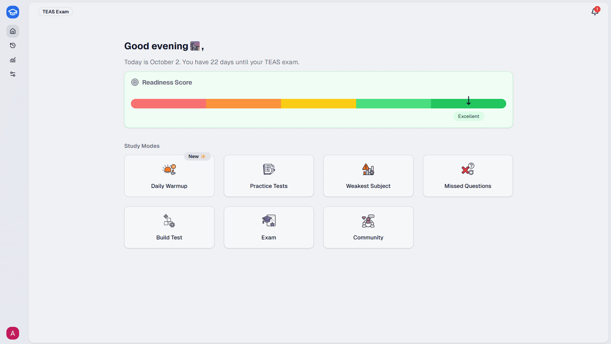Click the red segment of readiness bar
The height and width of the screenshot is (344, 611).
[169, 104]
